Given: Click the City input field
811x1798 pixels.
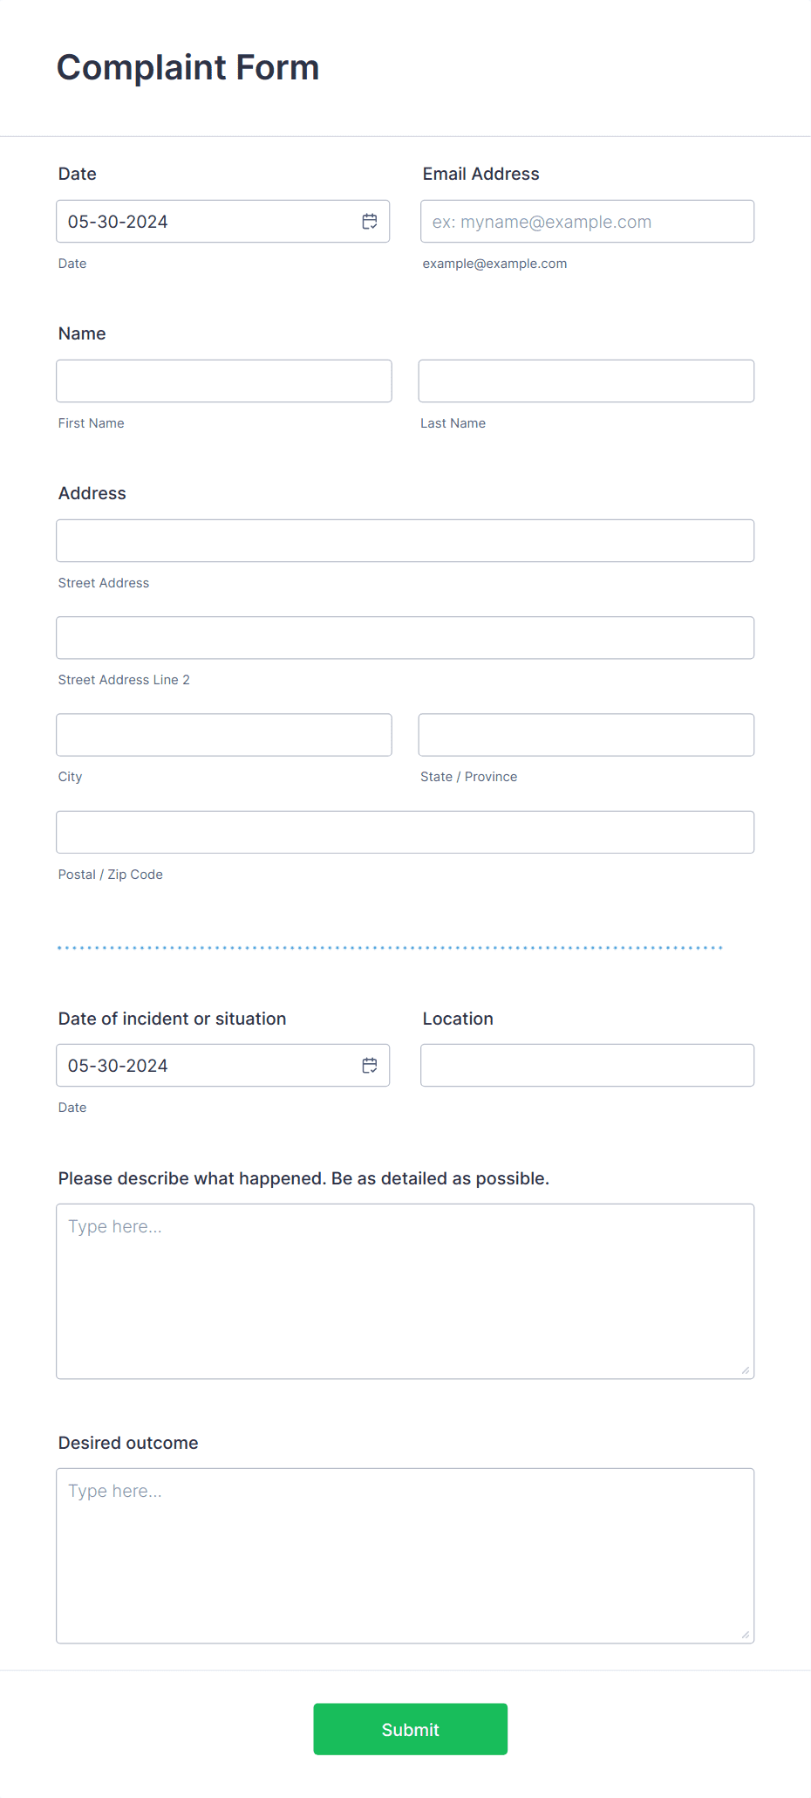Looking at the screenshot, I should click(224, 735).
